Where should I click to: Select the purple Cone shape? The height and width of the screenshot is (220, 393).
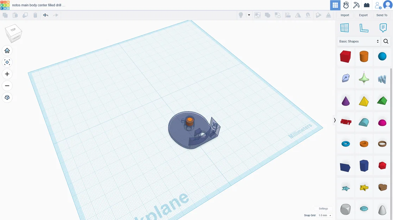coord(345,101)
